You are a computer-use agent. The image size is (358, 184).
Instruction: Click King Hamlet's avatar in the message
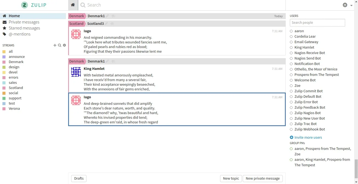tap(76, 72)
